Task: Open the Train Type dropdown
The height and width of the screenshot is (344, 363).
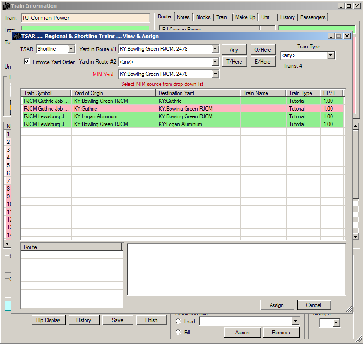Action: [331, 56]
